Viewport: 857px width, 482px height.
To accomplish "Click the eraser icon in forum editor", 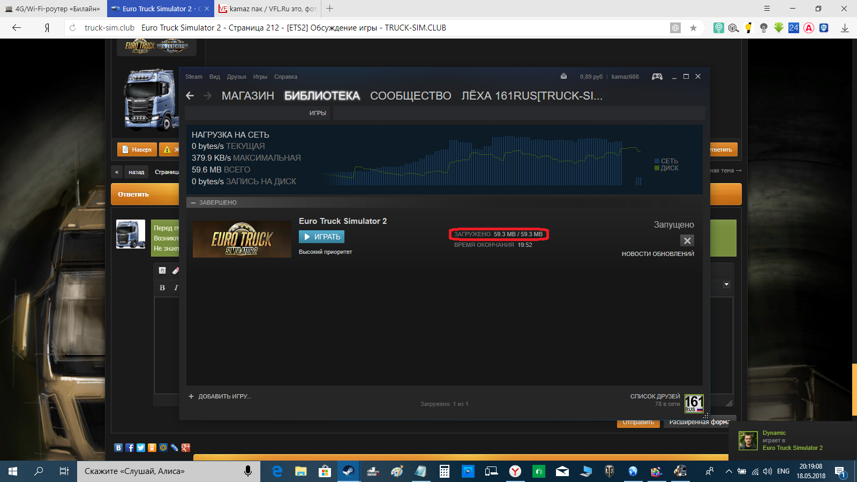I will coord(175,270).
